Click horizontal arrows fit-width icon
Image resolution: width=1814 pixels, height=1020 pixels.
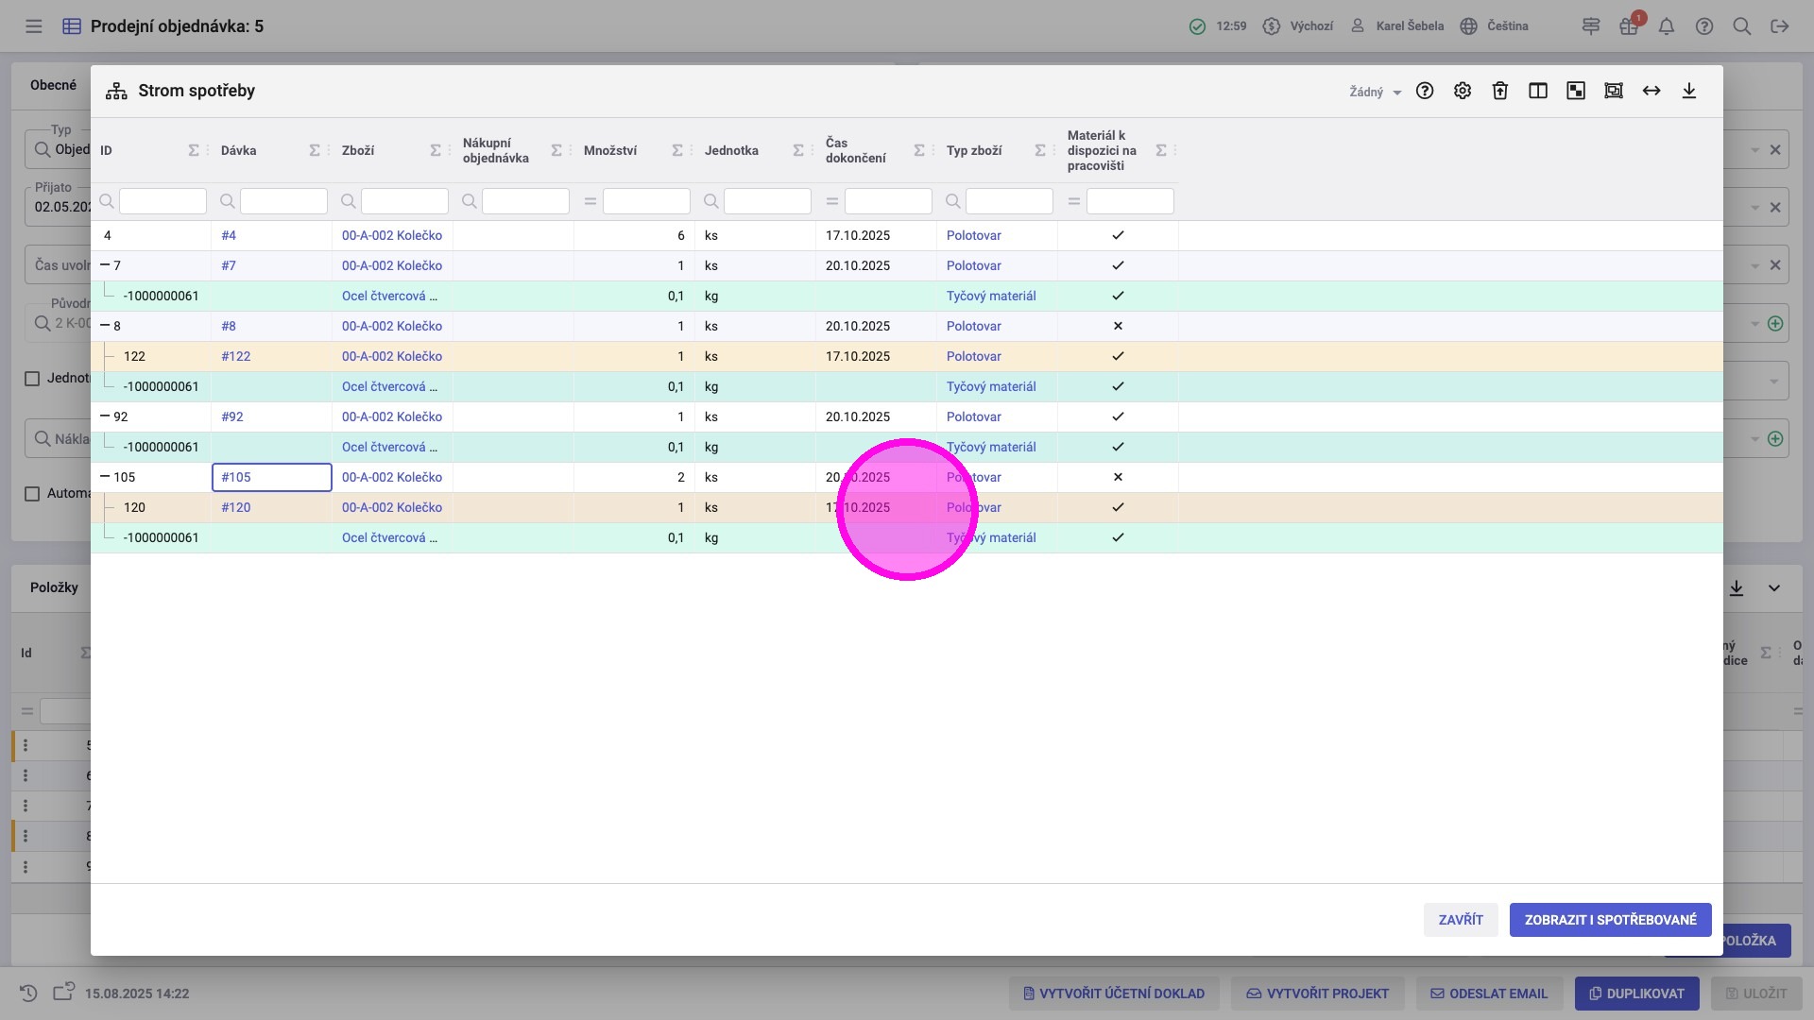coord(1651,91)
